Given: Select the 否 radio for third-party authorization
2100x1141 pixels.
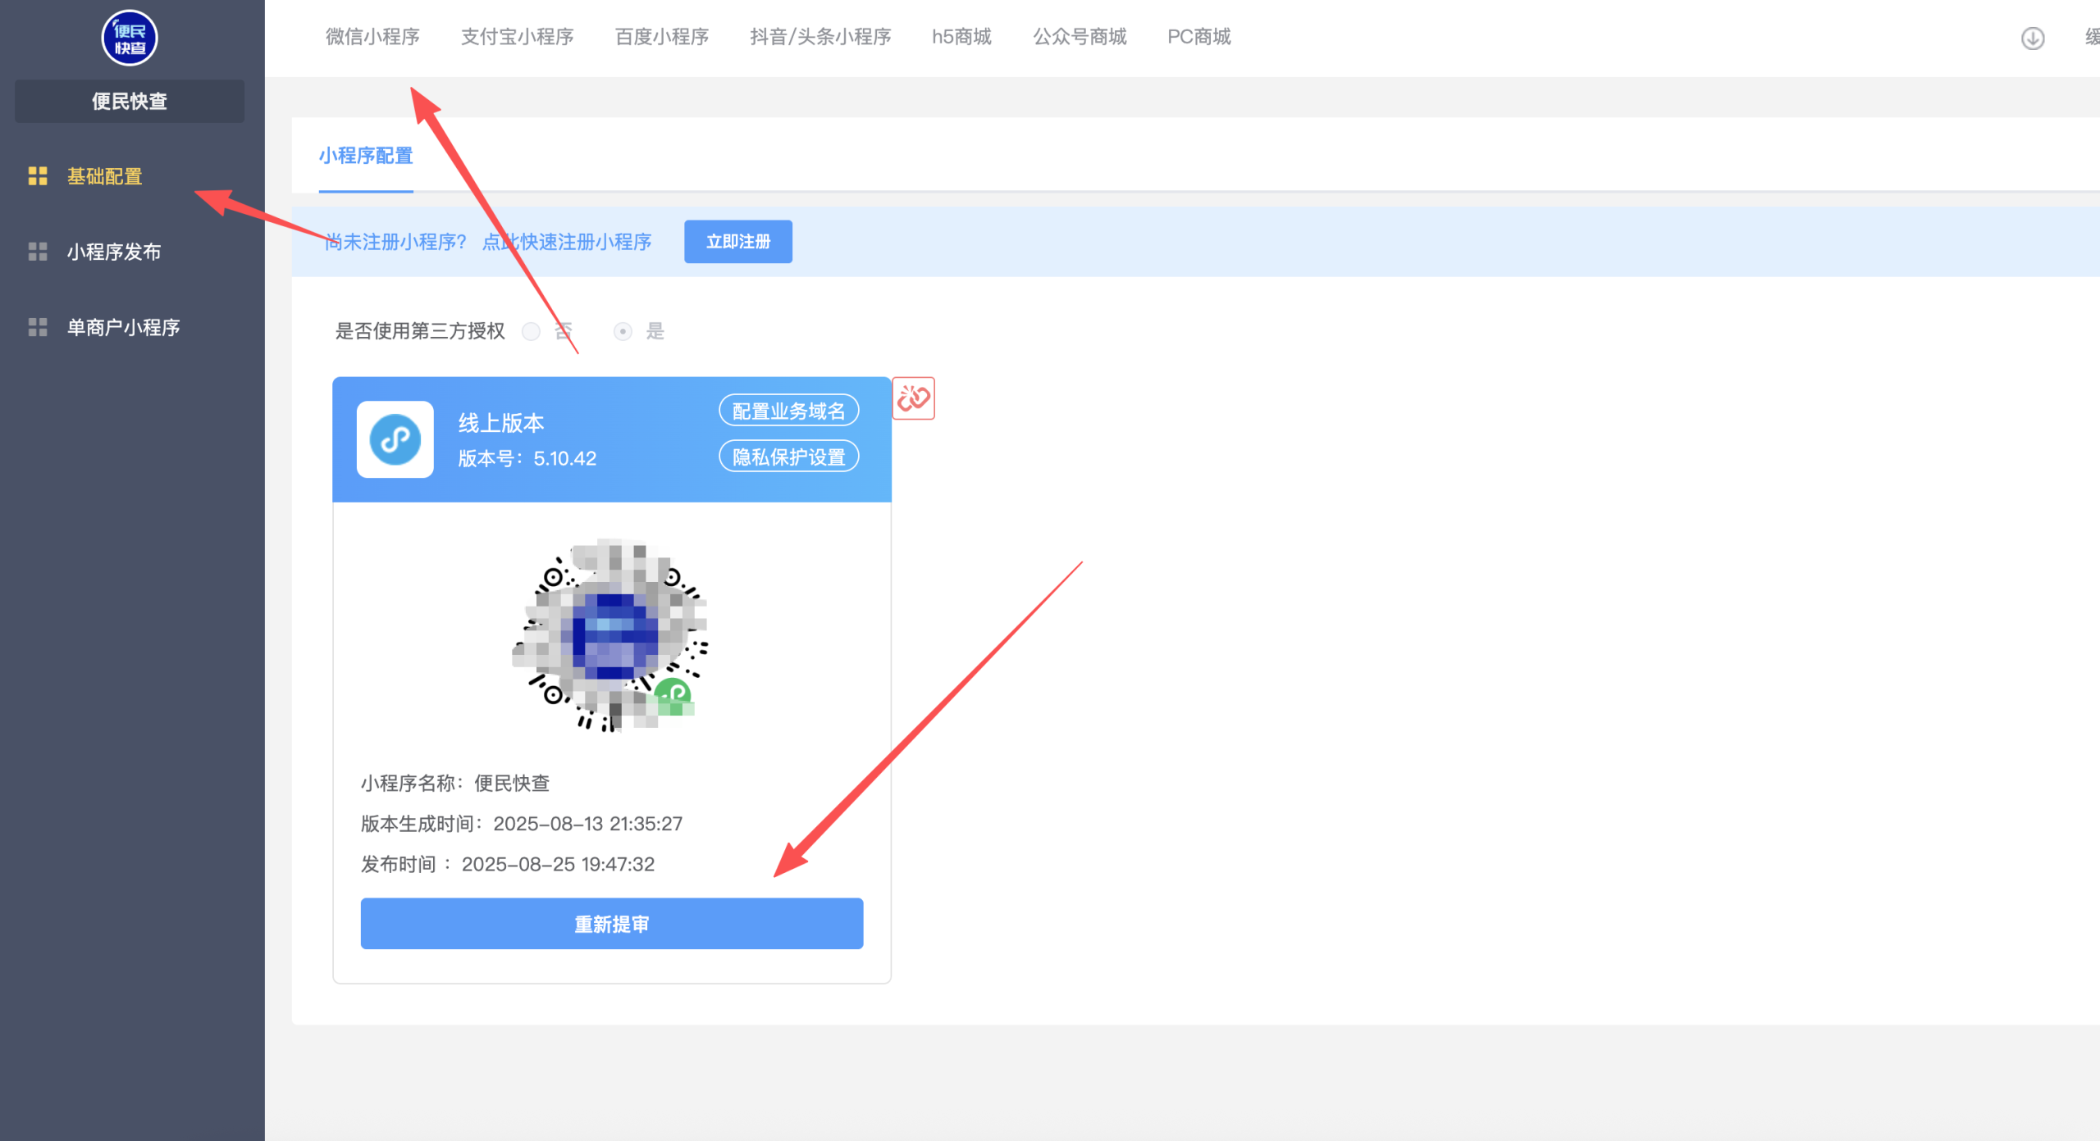Looking at the screenshot, I should [x=532, y=331].
